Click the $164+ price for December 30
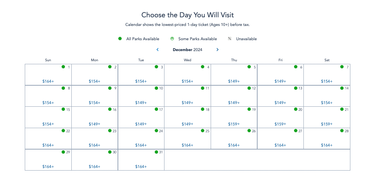365x186 pixels. (x=95, y=166)
